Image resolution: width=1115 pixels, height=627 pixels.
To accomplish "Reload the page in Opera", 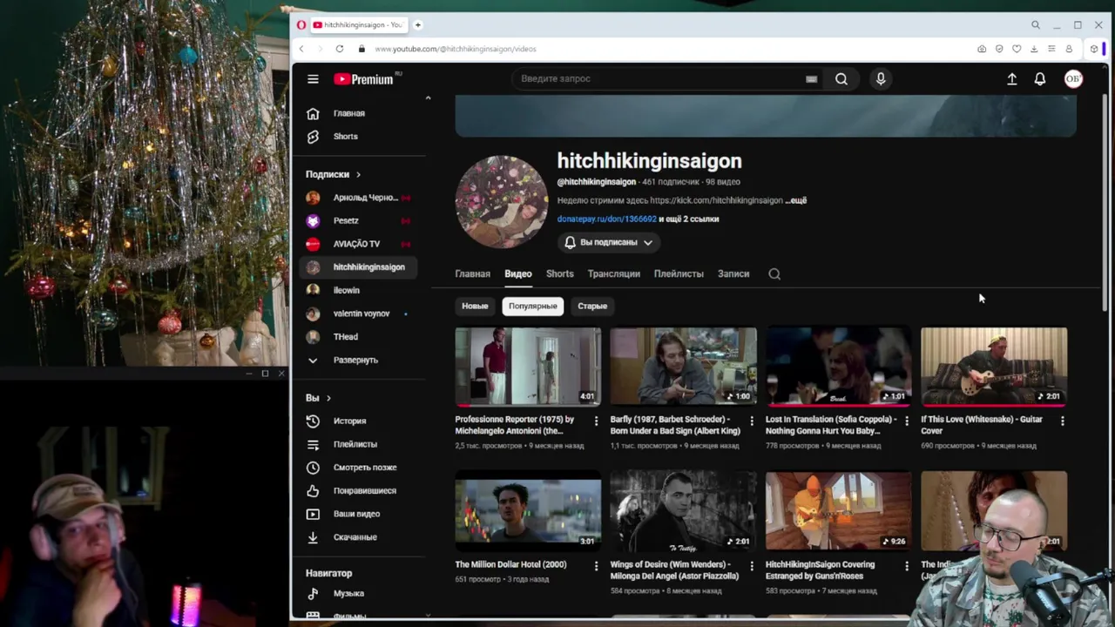I will pos(340,49).
